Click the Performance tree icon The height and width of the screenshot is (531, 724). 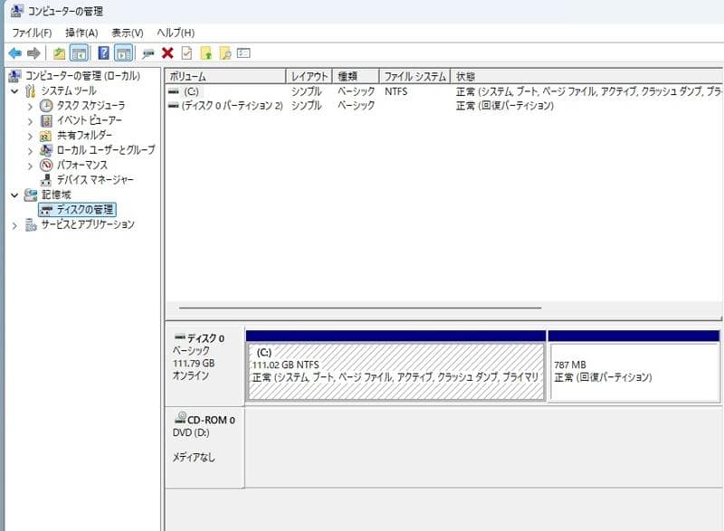tap(47, 166)
